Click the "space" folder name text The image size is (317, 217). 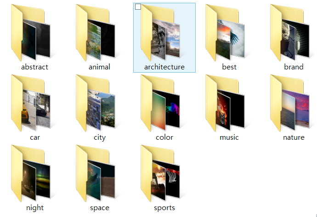point(99,208)
